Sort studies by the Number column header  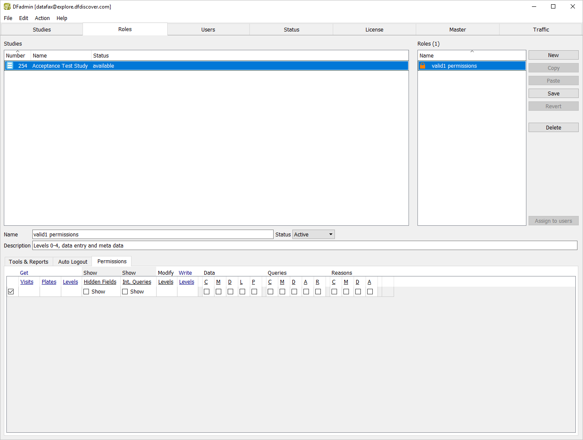pos(16,56)
